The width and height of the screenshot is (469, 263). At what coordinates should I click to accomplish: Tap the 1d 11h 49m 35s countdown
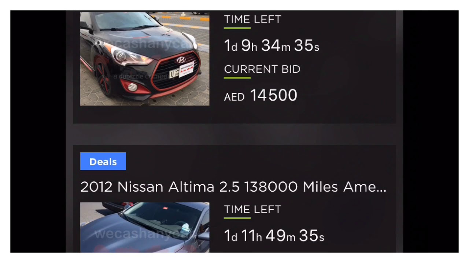coord(274,236)
